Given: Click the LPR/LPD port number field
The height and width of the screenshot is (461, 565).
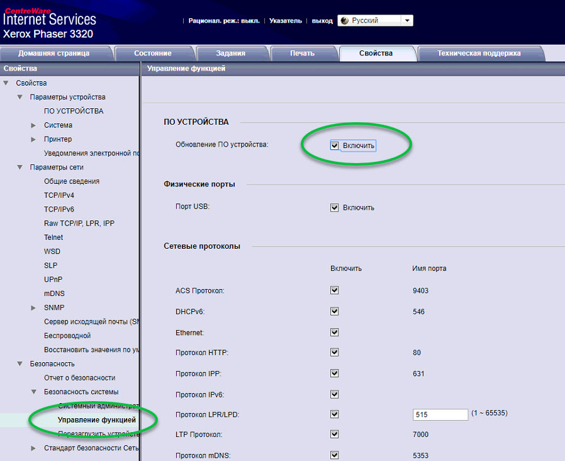Looking at the screenshot, I should click(440, 414).
